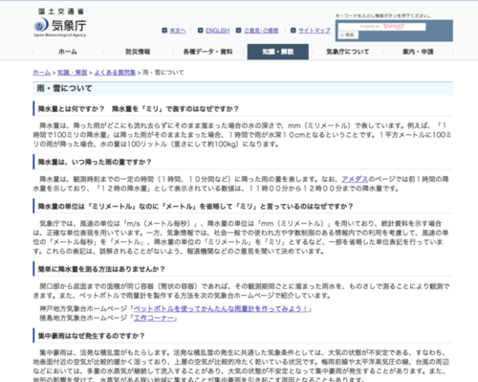Go to ホーム in the breadcrumb
This screenshot has height=382, width=478.
tap(42, 73)
